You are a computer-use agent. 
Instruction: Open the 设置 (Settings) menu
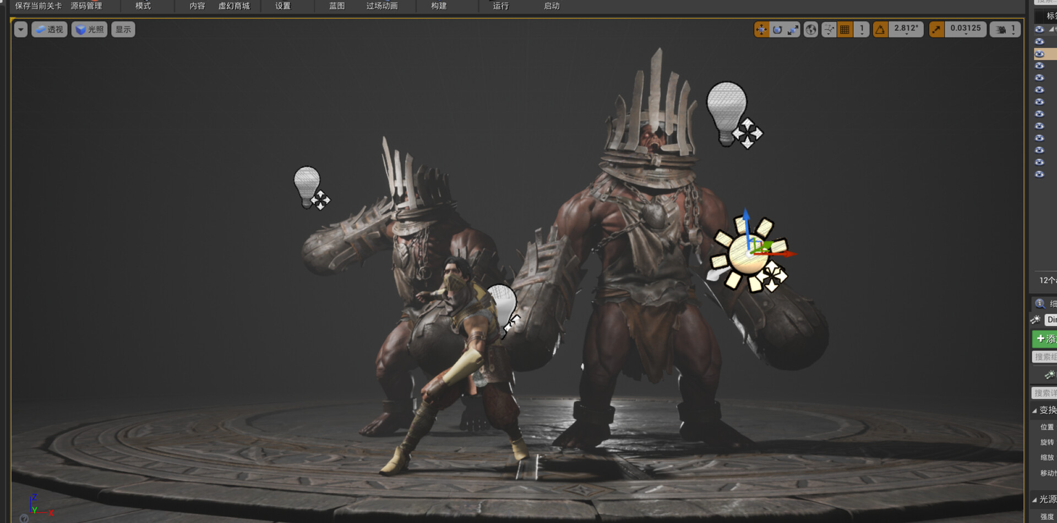click(x=282, y=6)
